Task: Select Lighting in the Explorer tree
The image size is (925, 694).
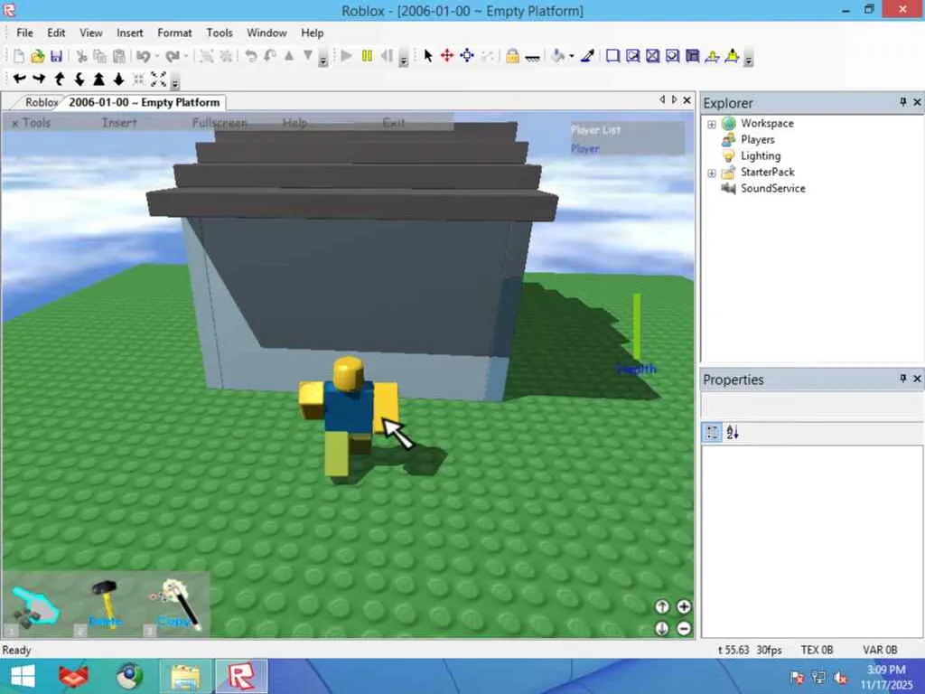Action: click(x=761, y=155)
